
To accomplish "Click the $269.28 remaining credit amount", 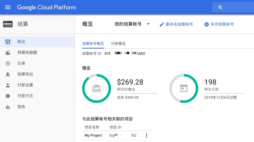I will [x=130, y=82].
